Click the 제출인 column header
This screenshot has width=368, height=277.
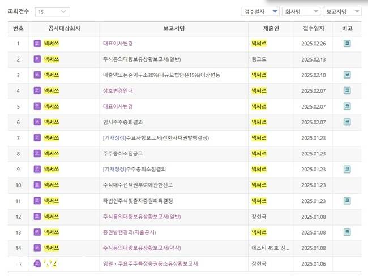[x=271, y=28]
